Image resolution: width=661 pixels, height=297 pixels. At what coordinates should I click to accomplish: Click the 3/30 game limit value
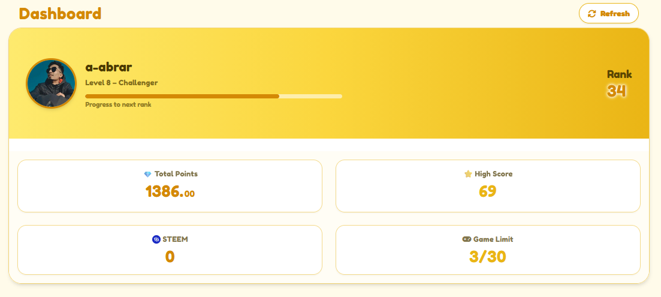pyautogui.click(x=488, y=257)
